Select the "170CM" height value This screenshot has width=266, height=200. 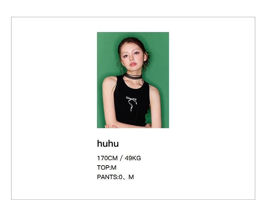(x=107, y=158)
